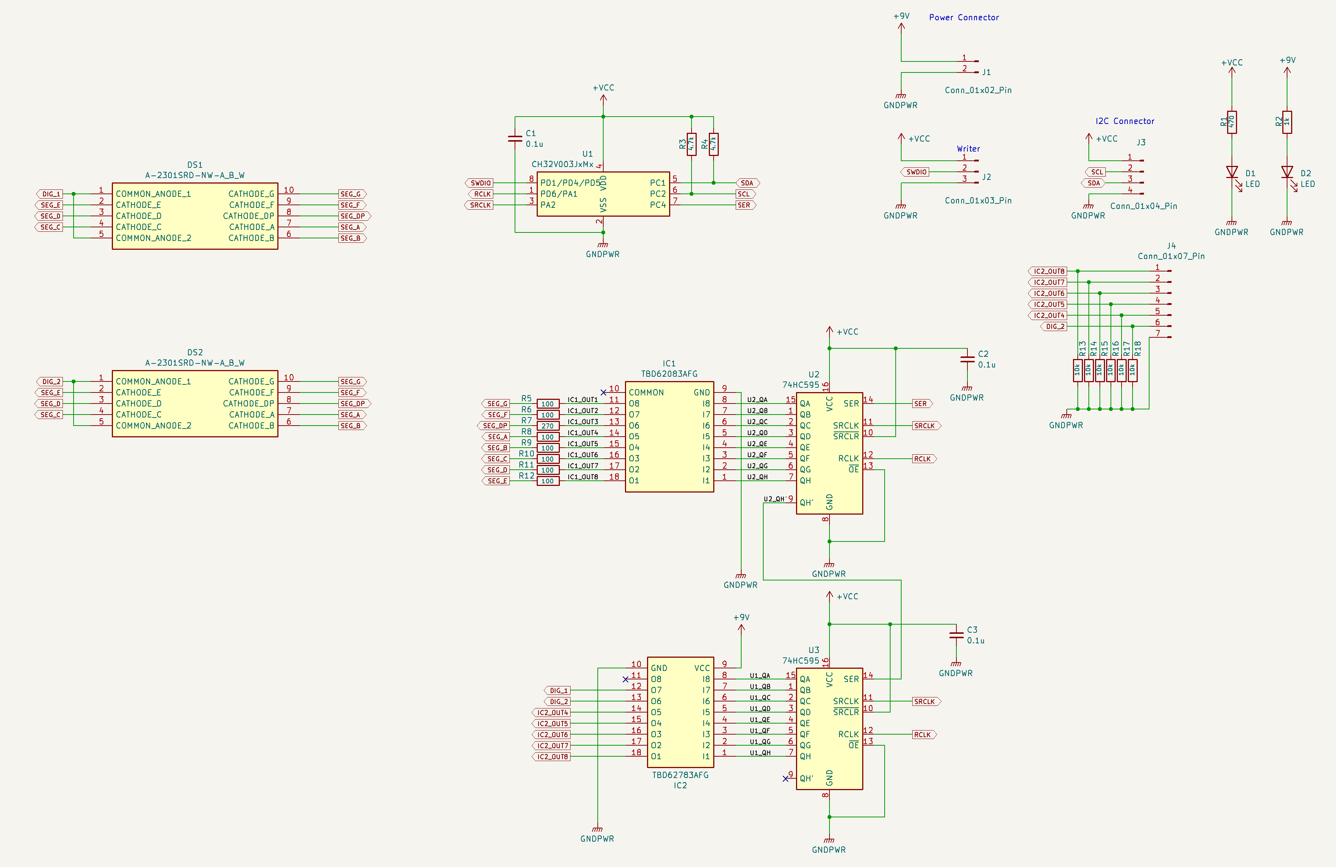Image resolution: width=1336 pixels, height=867 pixels.
Task: Select the D2 LED diode symbol
Action: coord(1287,172)
